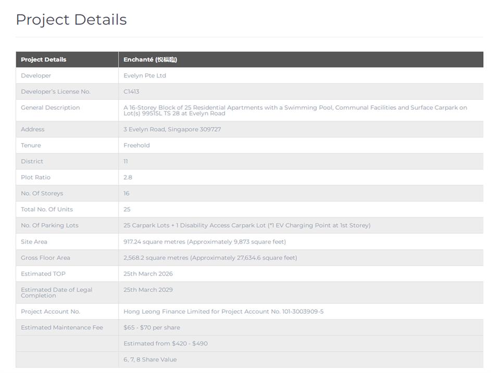The height and width of the screenshot is (373, 491).
Task: Click the 6, 7, 8 Share Value text
Action: (x=150, y=359)
